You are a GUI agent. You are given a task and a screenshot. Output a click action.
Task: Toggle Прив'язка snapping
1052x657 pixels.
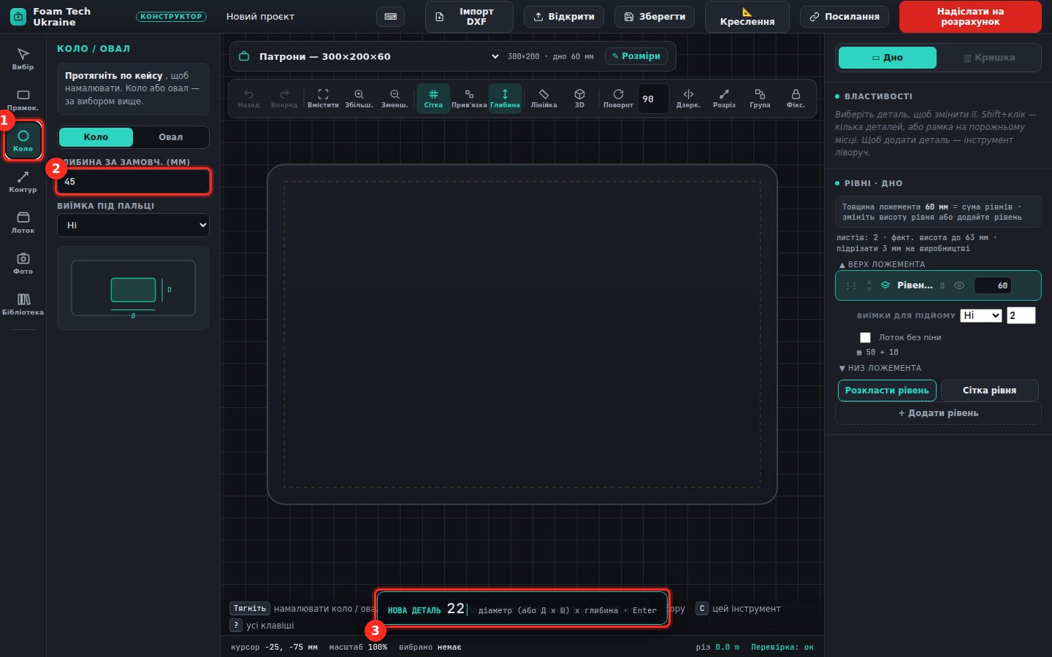[469, 99]
